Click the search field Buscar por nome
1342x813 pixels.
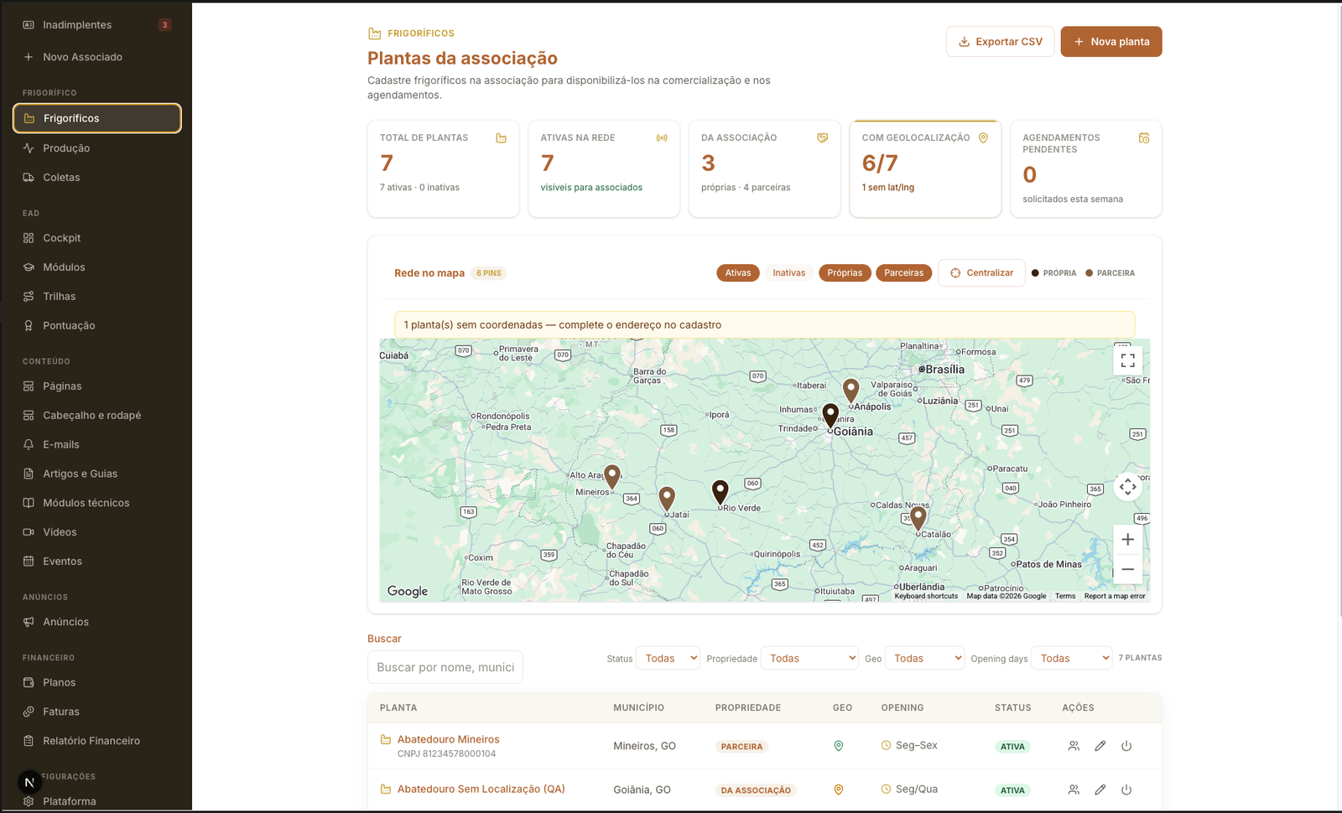[x=445, y=667]
